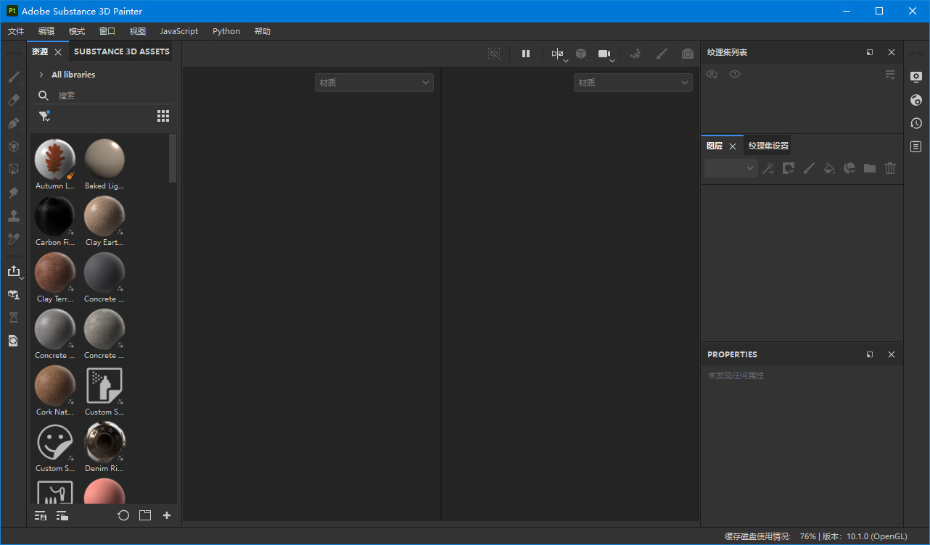Select the Autumn Leaf material thumbnail
Screen dimensions: 930x545
pos(54,159)
